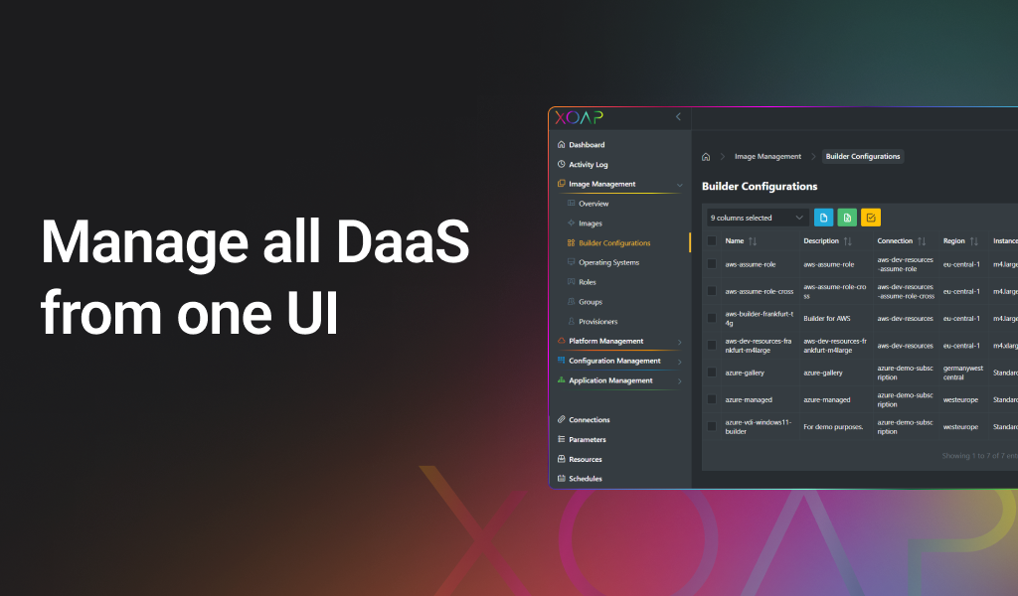1018x596 pixels.
Task: Go to Overview under Image Management
Action: click(x=594, y=204)
